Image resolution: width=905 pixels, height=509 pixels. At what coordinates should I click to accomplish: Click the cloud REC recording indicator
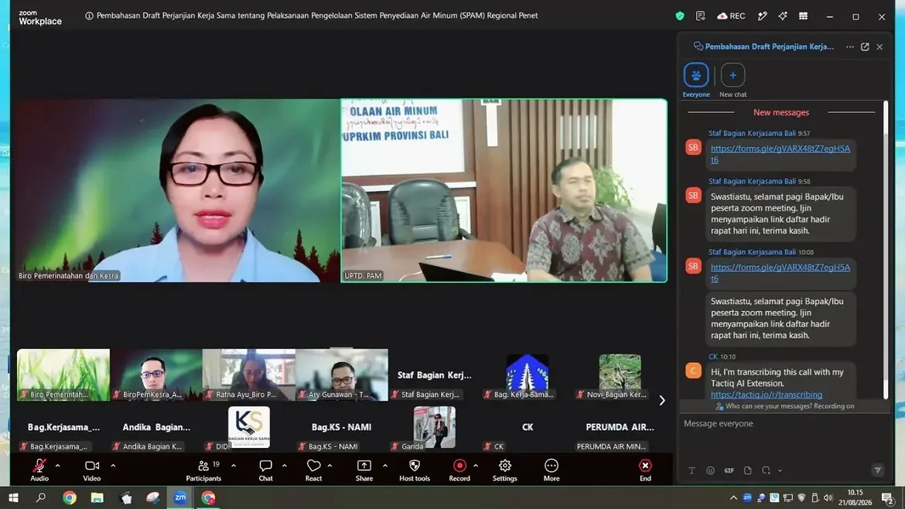[x=731, y=16]
